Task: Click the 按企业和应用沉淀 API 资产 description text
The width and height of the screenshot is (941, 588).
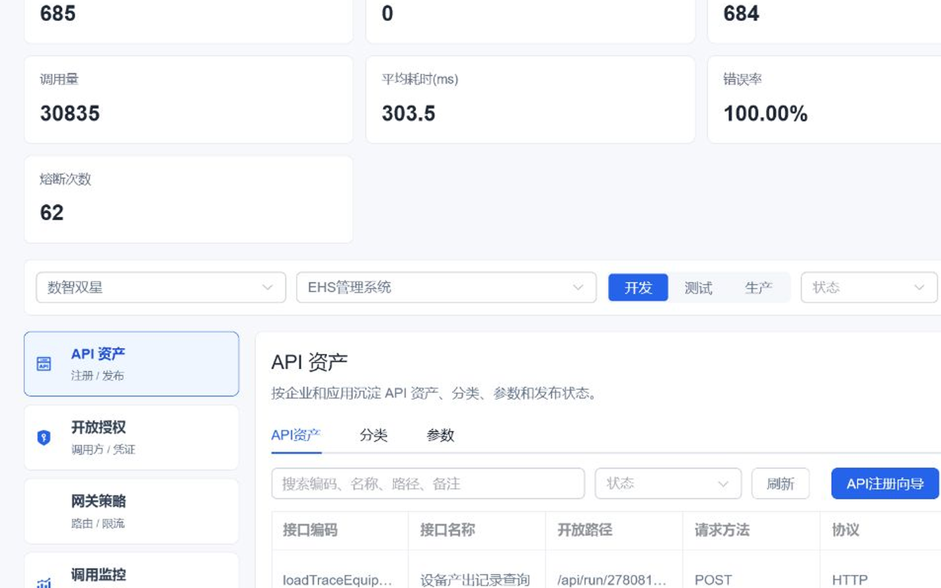Action: (x=434, y=393)
